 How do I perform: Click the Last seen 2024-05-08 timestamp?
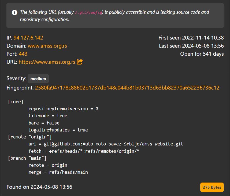191,46
